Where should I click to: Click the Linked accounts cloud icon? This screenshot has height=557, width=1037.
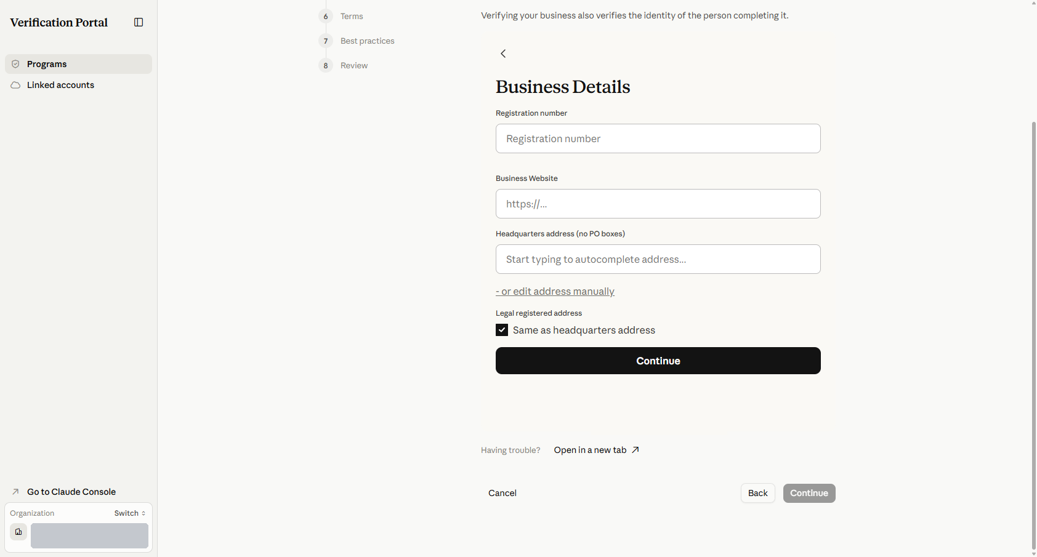(15, 85)
